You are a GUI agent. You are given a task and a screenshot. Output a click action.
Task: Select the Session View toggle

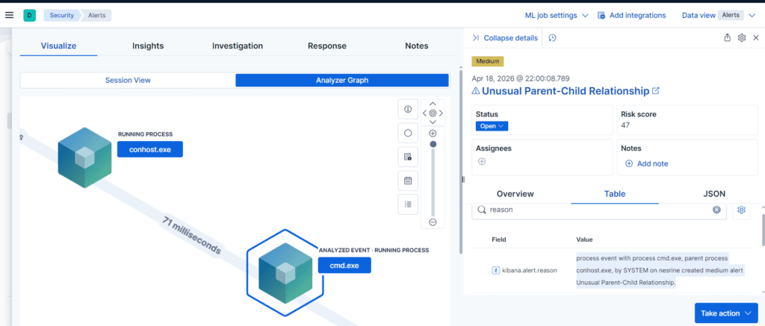pyautogui.click(x=128, y=81)
